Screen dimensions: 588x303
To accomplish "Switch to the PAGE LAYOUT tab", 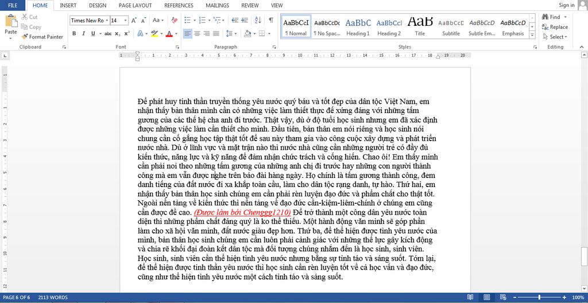I will point(135,5).
